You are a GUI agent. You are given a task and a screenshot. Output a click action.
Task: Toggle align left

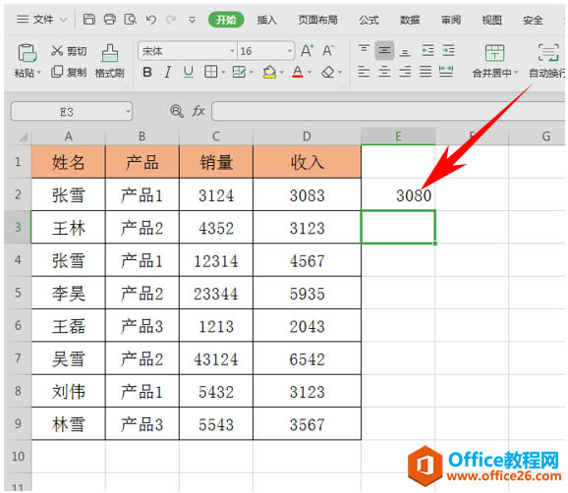click(364, 72)
